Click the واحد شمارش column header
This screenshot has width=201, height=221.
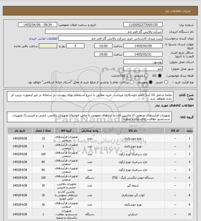click(x=90, y=131)
